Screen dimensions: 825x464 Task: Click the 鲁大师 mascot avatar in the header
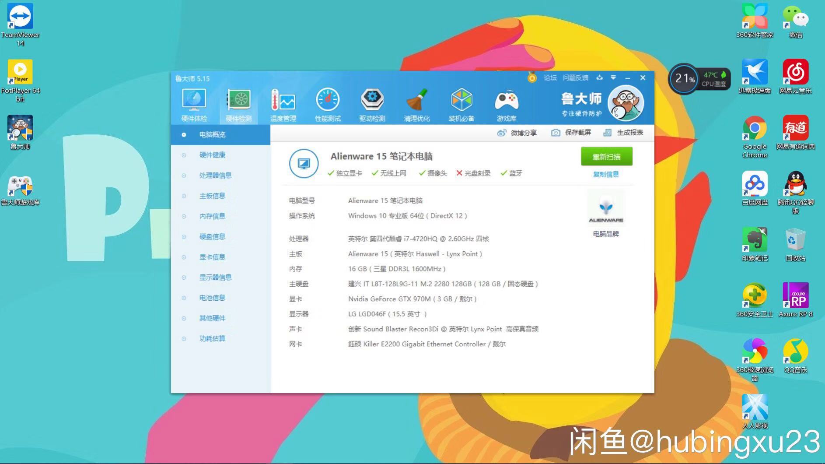pyautogui.click(x=626, y=103)
